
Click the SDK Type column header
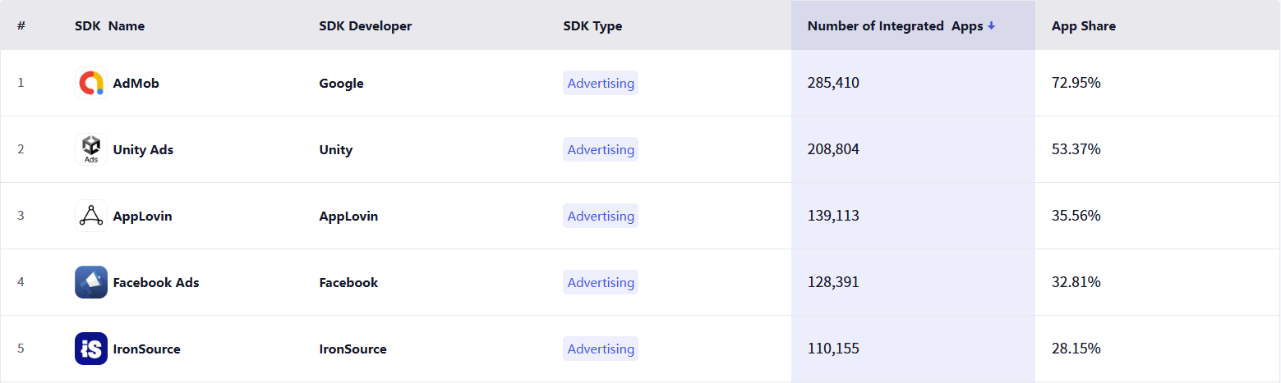(592, 26)
